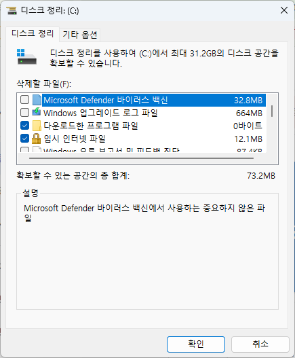This screenshot has height=358, width=295.
Task: Click the C: drive icon with Windows logo
Action: [26, 57]
